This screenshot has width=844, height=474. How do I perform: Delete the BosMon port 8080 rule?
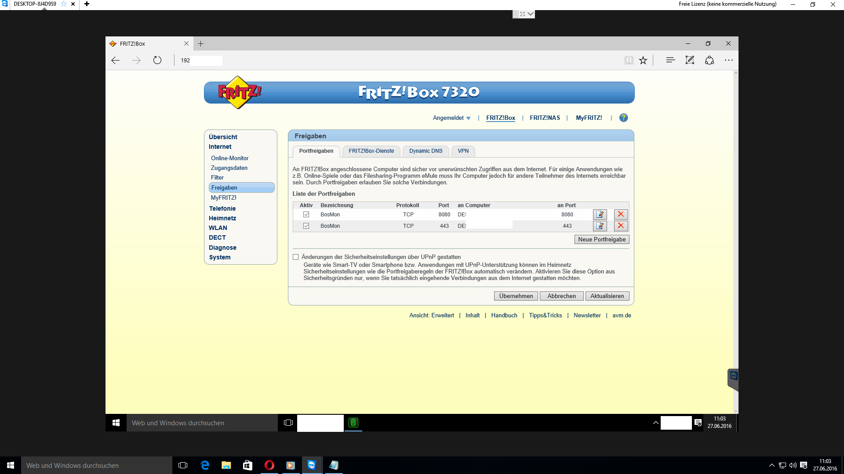point(621,215)
